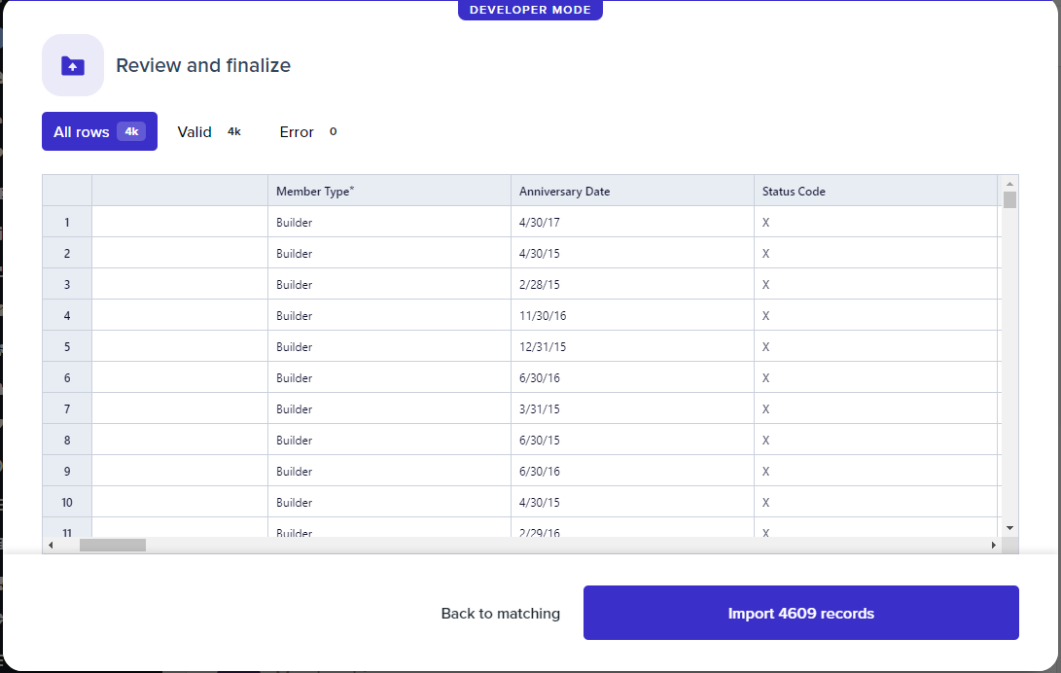
Task: Click the horizontal scrollbar right arrow
Action: pyautogui.click(x=993, y=546)
